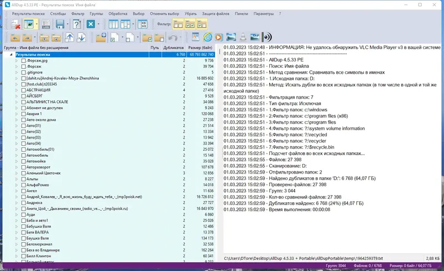Screen dimensions: 444x271
Task: Click the orange media player icon
Action: point(219,37)
